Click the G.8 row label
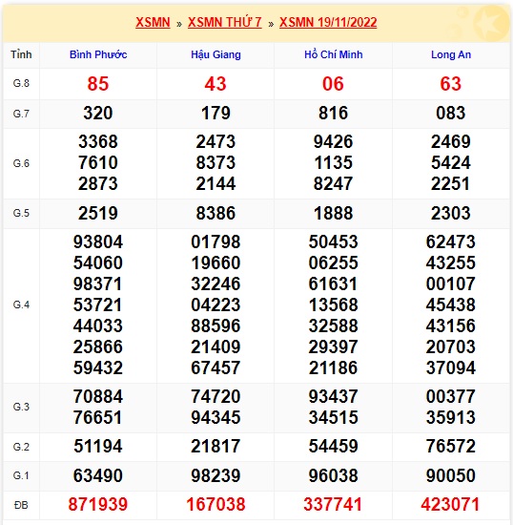The height and width of the screenshot is (525, 513). 21,83
